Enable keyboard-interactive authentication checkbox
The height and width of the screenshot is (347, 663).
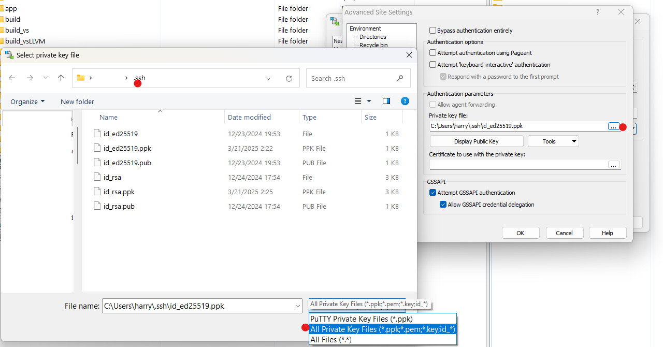(x=433, y=65)
